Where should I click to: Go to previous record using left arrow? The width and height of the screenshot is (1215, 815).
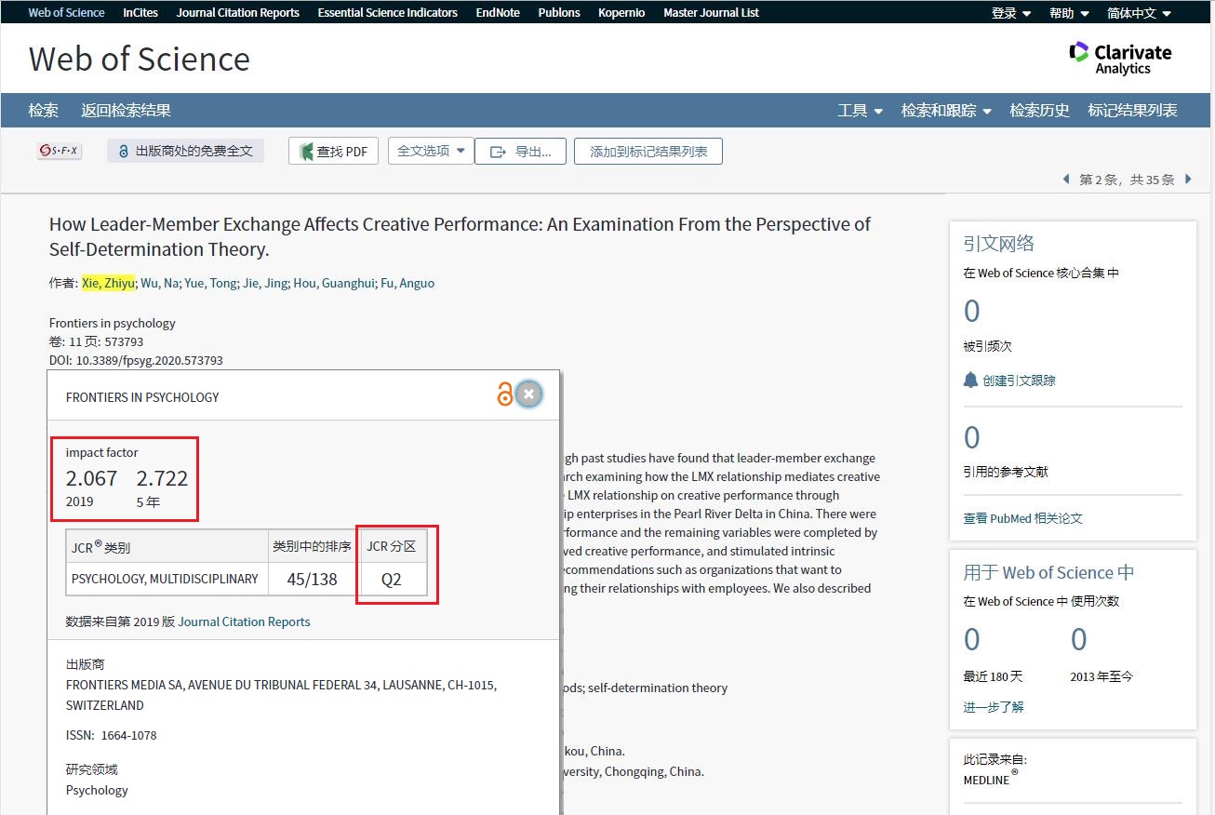[x=1066, y=180]
